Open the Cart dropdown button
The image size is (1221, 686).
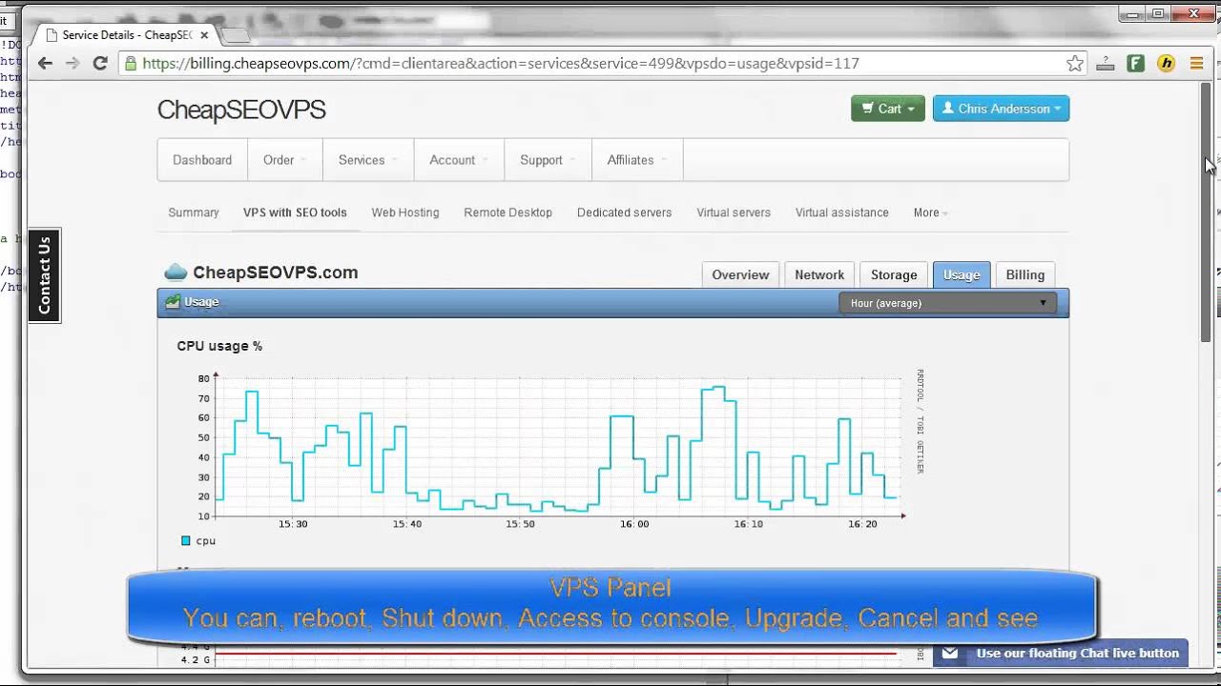click(888, 109)
